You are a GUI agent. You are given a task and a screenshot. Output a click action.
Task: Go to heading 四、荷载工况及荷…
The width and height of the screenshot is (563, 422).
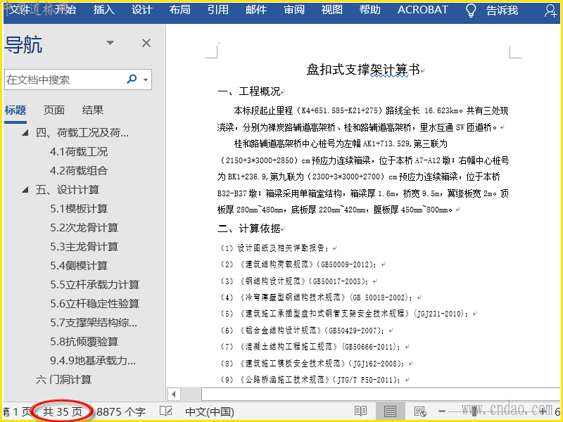[82, 133]
